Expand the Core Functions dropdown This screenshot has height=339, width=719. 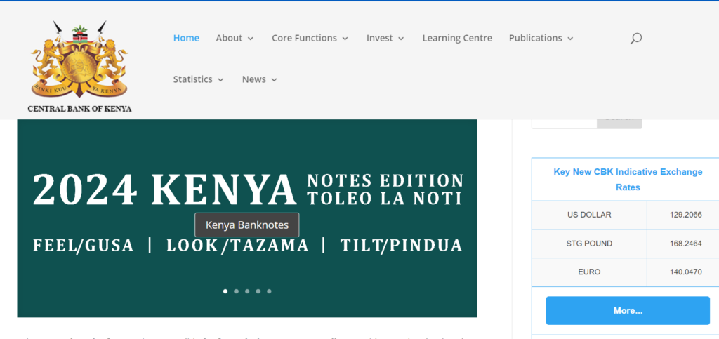[310, 38]
